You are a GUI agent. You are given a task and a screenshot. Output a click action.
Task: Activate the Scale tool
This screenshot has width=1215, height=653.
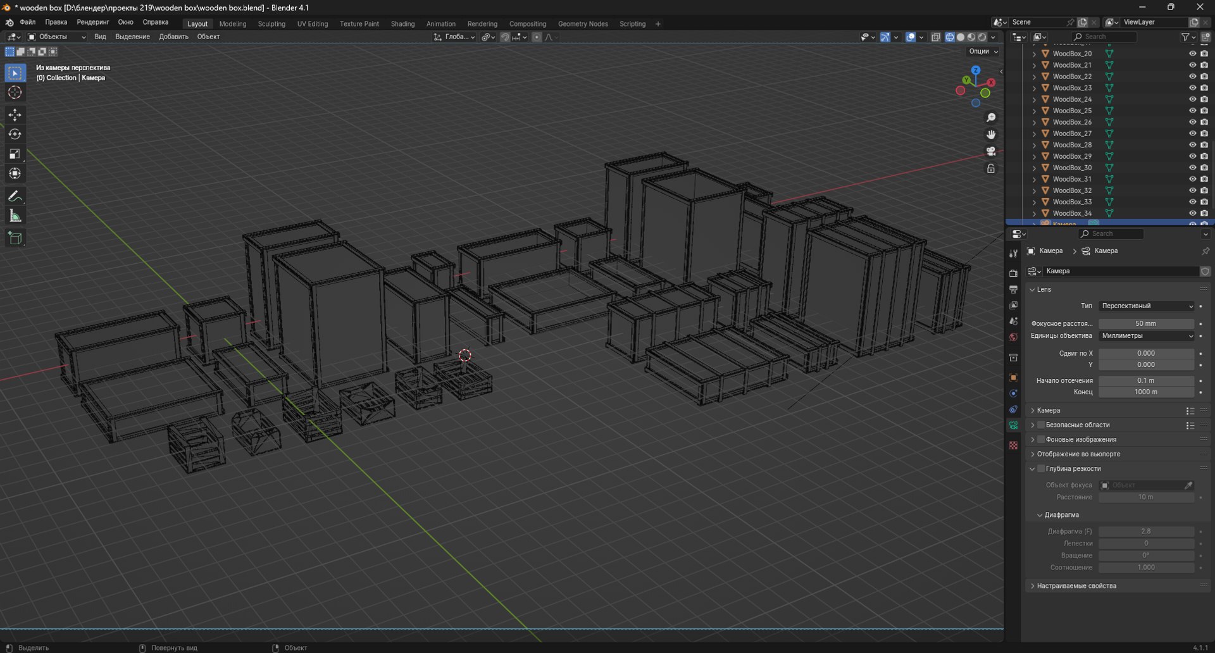(x=15, y=154)
